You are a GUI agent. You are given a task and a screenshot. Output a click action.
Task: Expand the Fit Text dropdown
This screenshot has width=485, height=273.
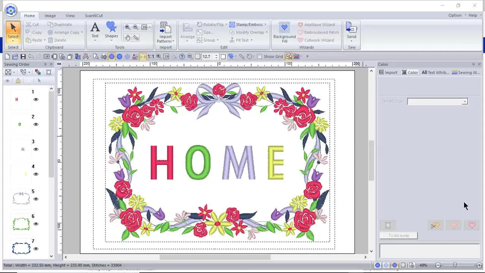tap(251, 40)
